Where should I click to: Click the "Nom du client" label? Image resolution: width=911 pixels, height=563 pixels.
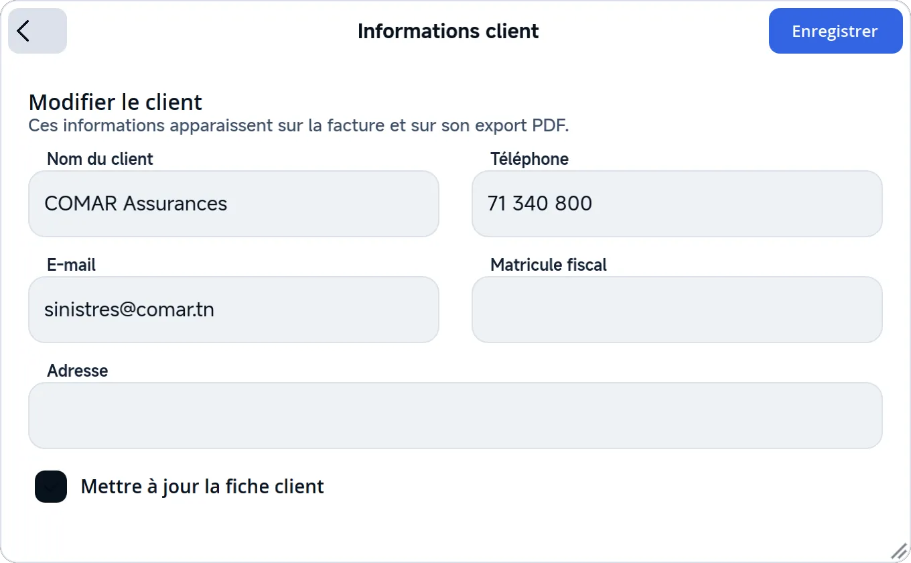[100, 159]
